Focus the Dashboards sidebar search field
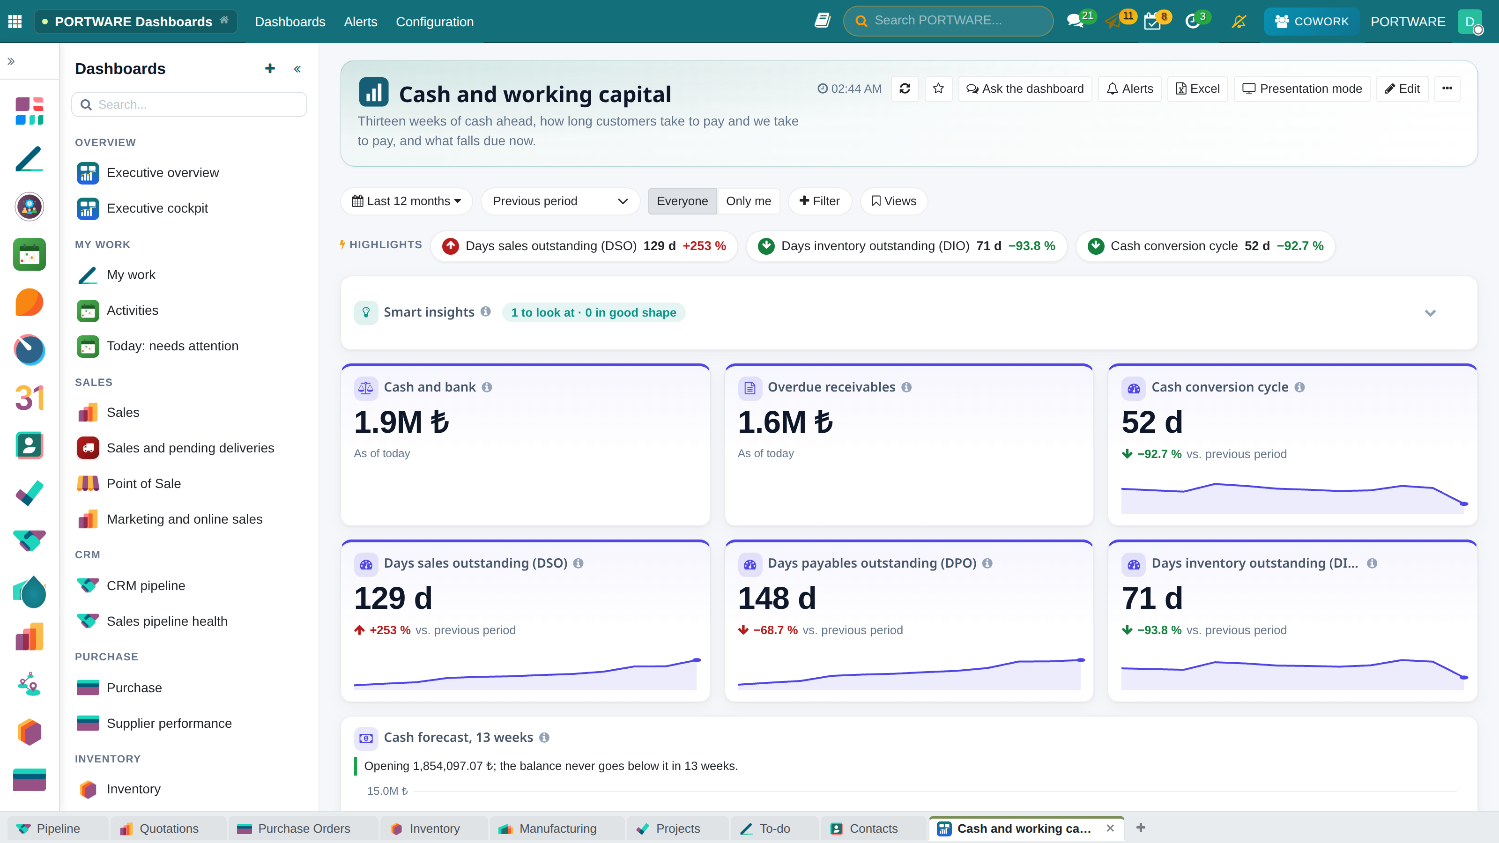 [x=189, y=105]
